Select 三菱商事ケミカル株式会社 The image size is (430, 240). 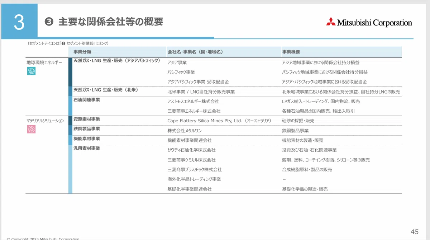click(x=191, y=160)
